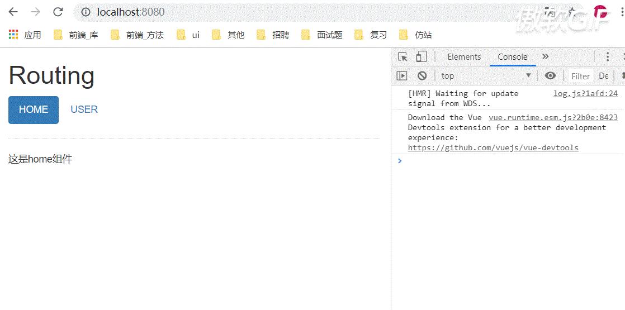Reload the page with refresh icon
The image size is (625, 310).
[x=58, y=12]
